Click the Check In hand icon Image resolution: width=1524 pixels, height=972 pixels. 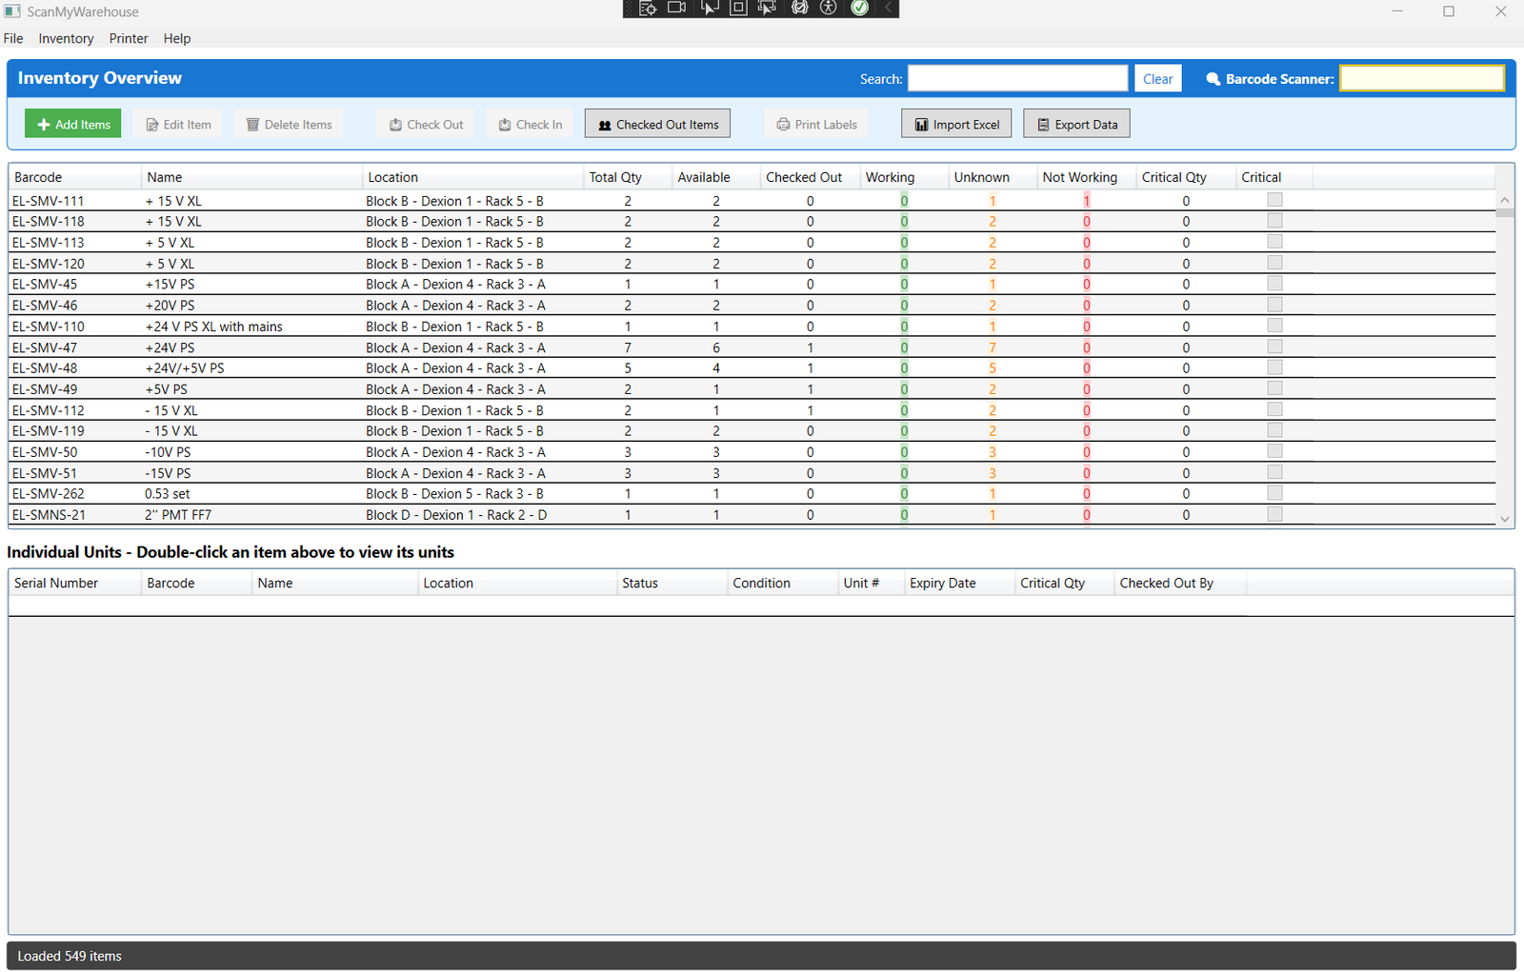click(x=503, y=124)
